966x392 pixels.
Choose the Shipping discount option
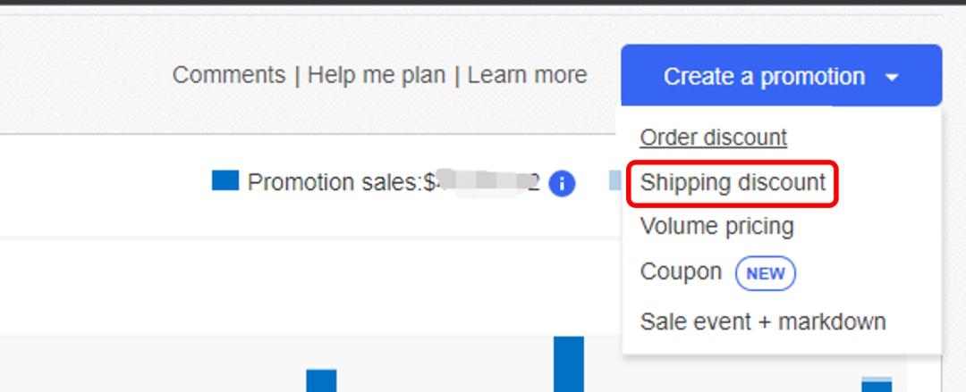(733, 183)
